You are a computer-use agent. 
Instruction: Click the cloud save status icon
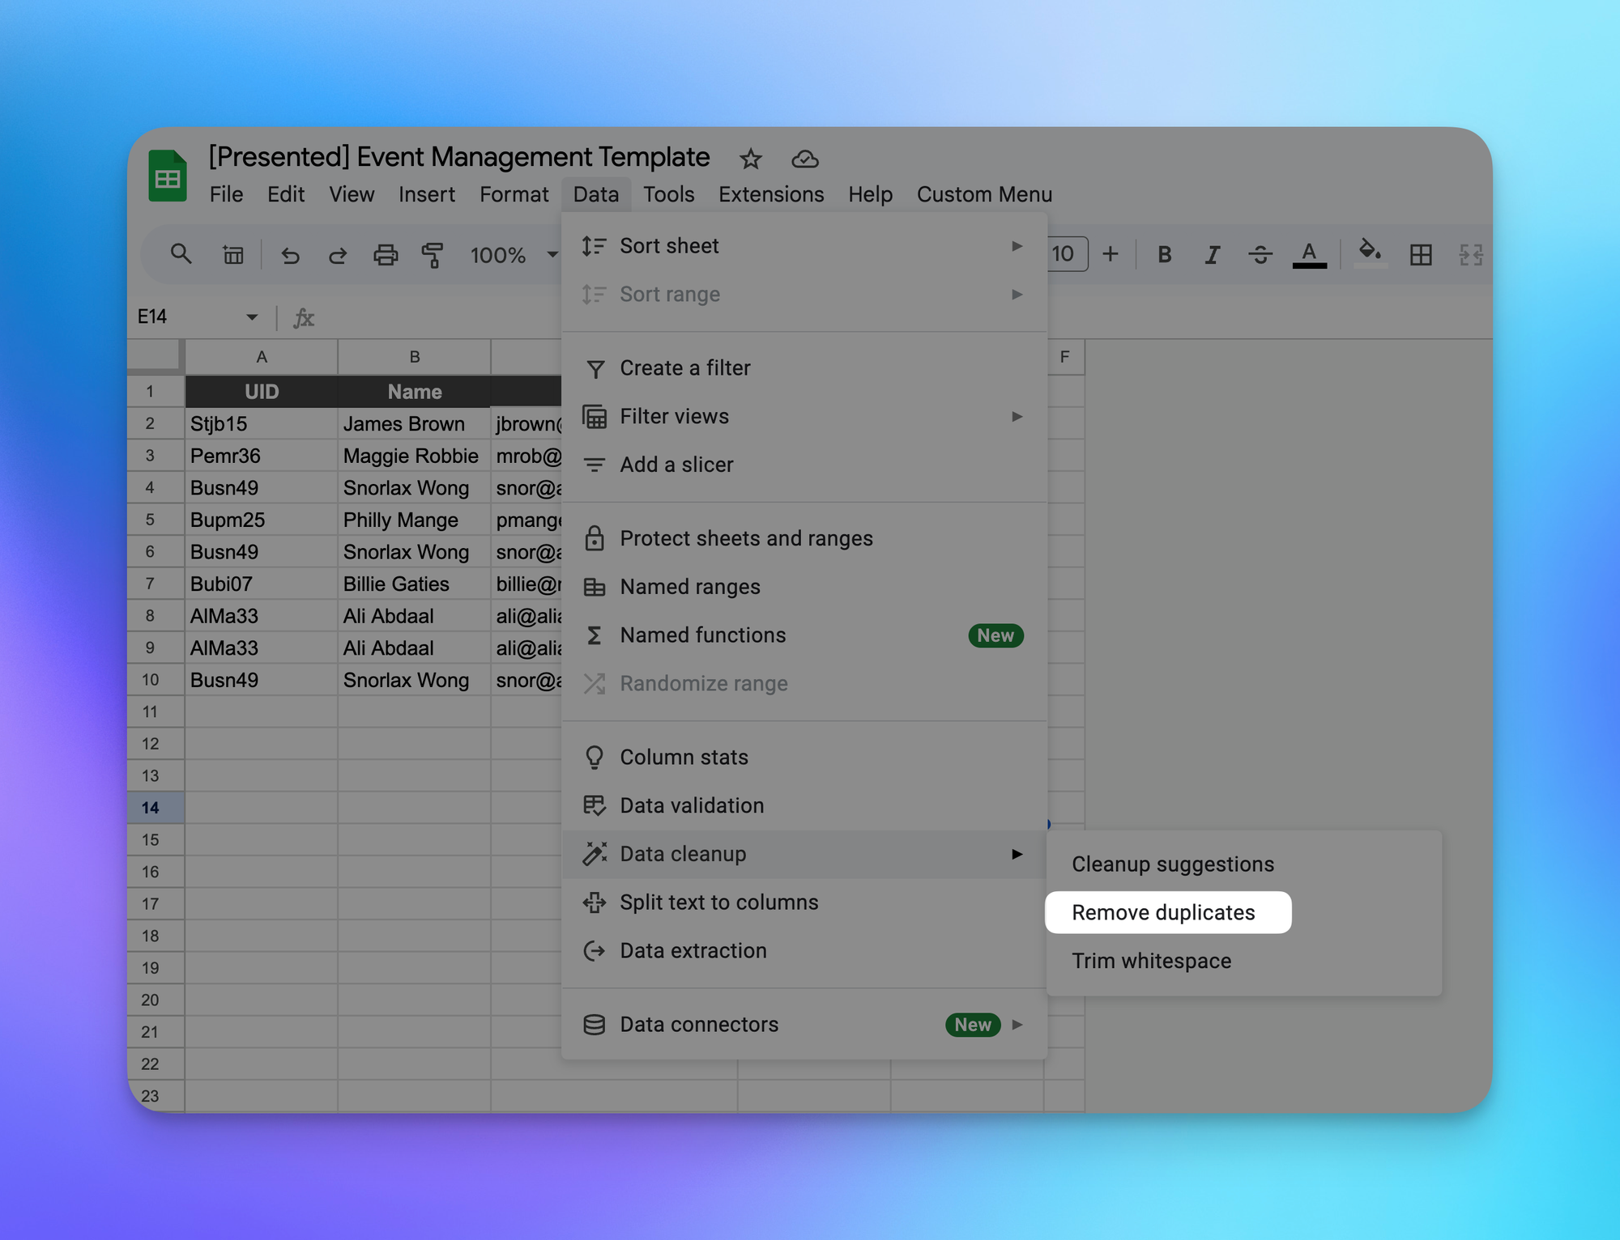(x=804, y=159)
